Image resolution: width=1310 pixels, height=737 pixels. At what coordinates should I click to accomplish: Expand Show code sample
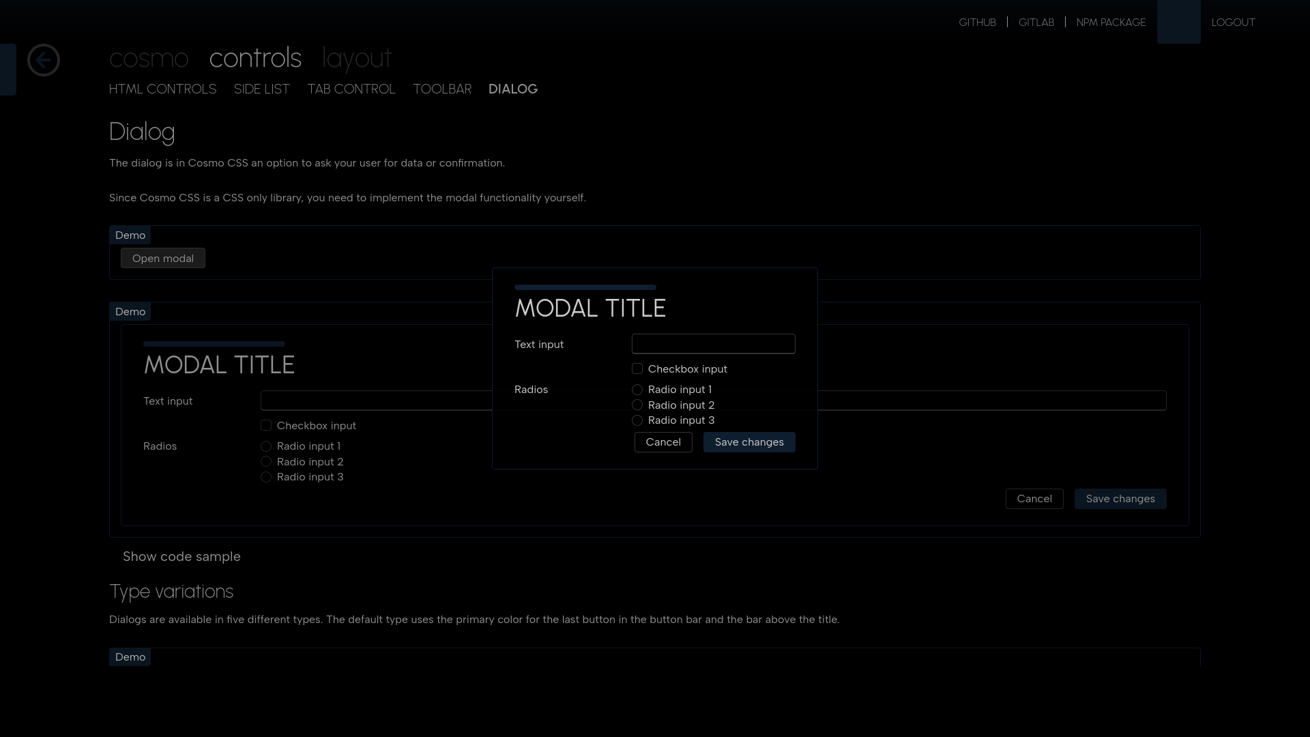click(181, 557)
